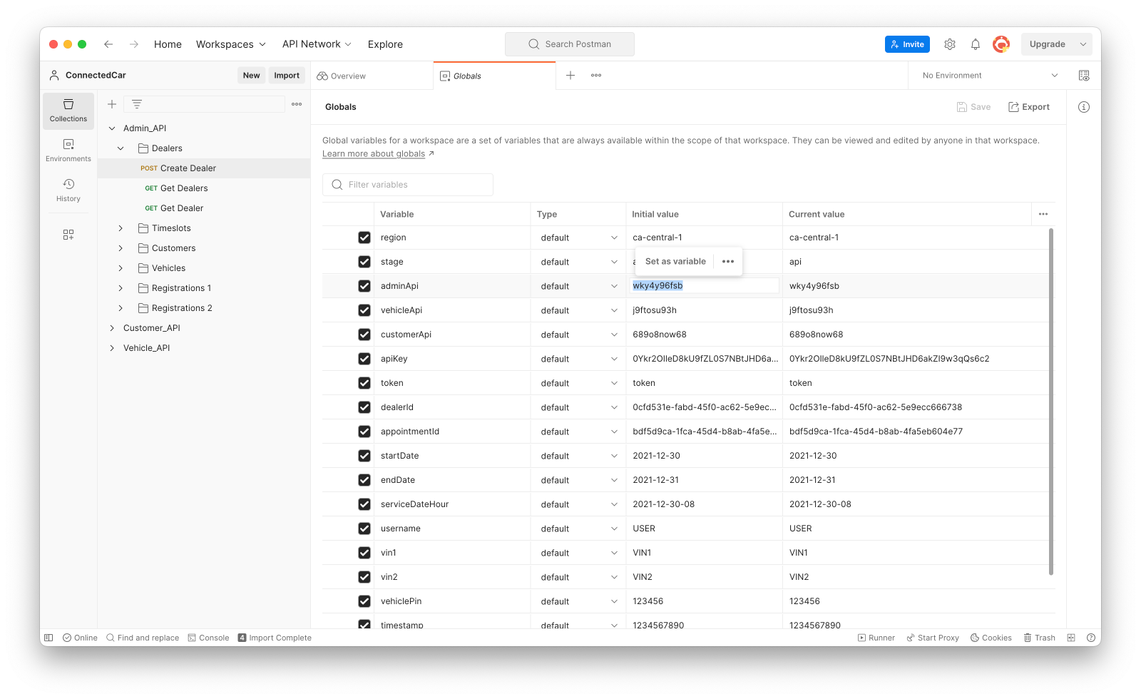Click the New button
1141x699 pixels.
[x=251, y=76]
